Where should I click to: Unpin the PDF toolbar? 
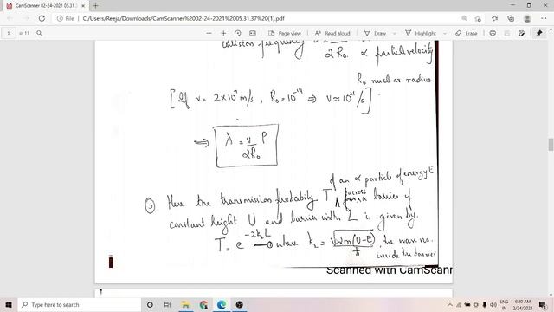[x=539, y=33]
